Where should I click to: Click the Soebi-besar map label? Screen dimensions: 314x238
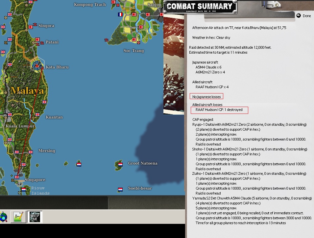pos(140,188)
